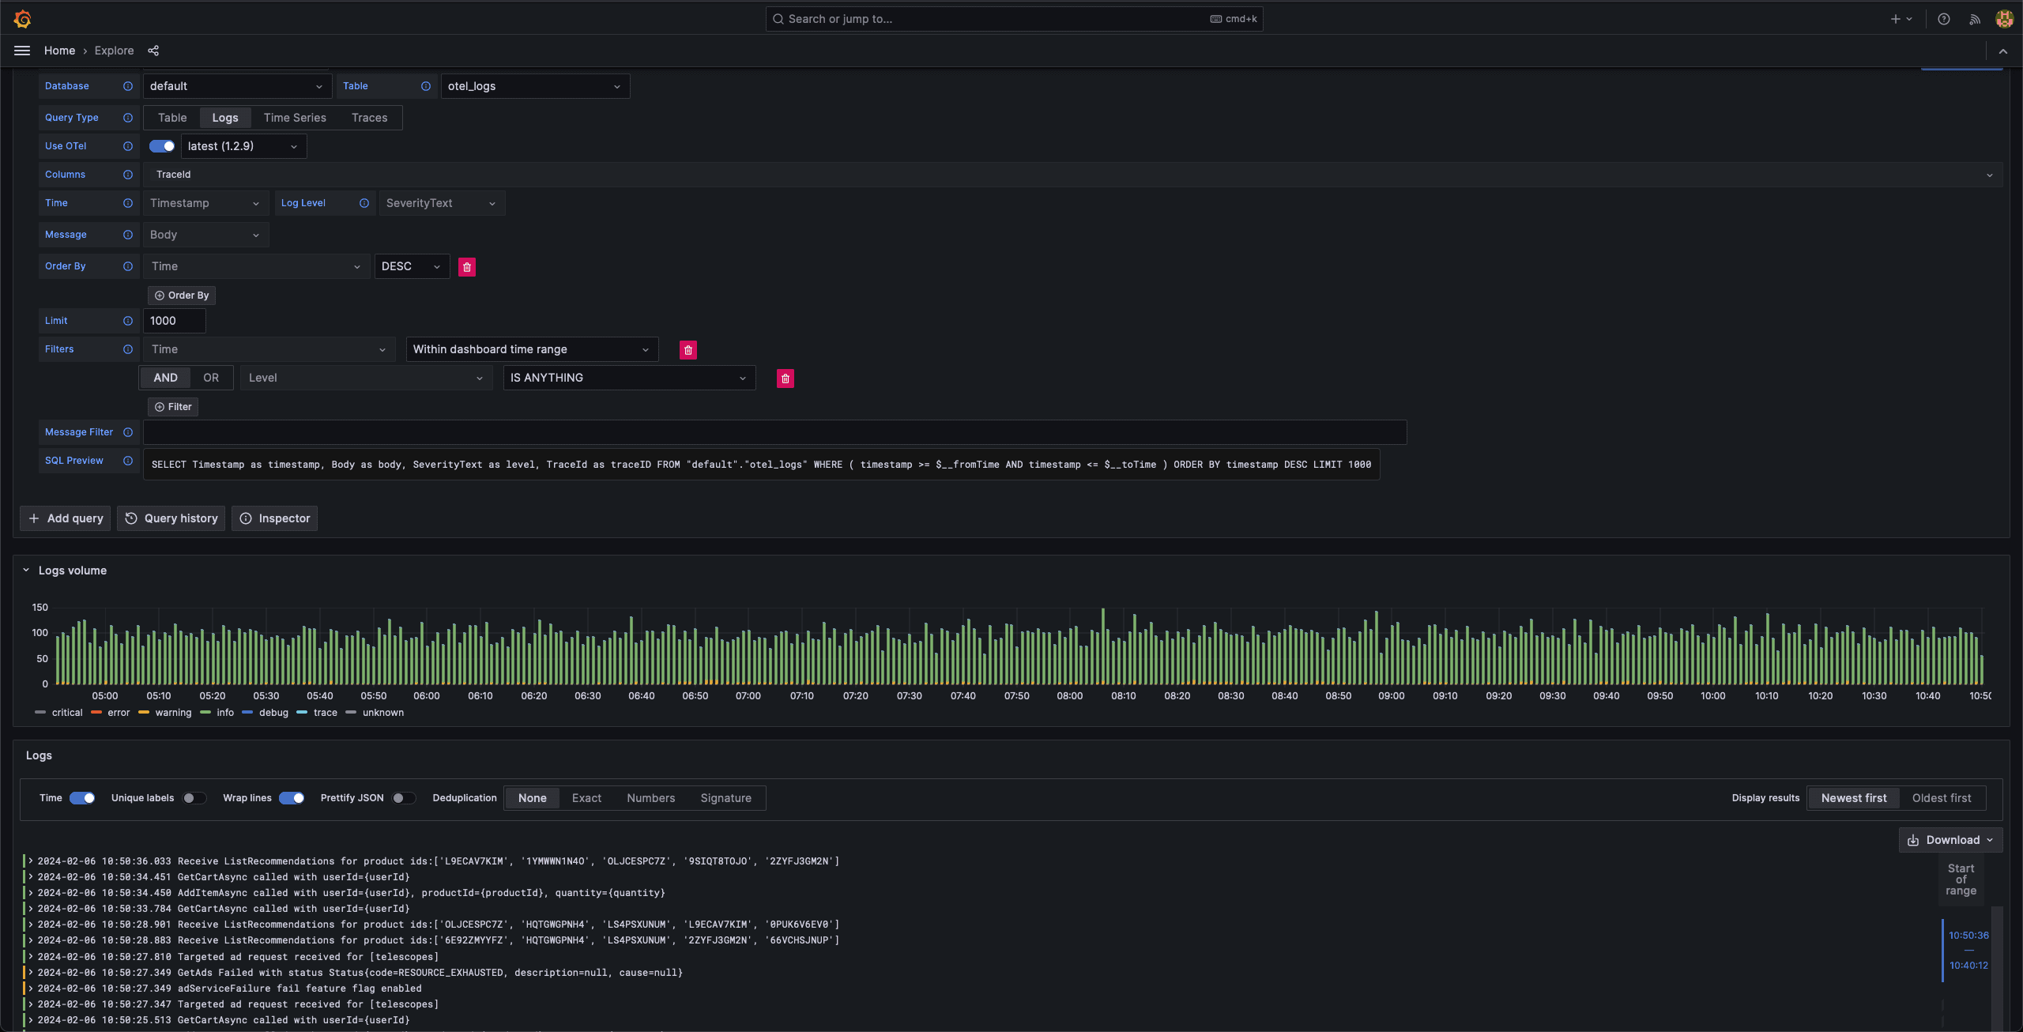Click the info icon beside SQL Preview

[x=128, y=461]
